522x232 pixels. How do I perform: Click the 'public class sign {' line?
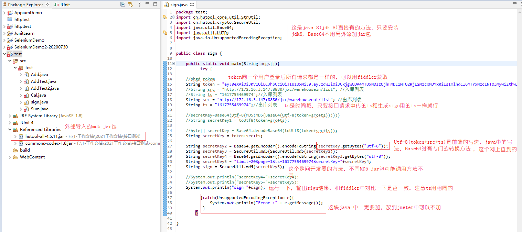[199, 53]
